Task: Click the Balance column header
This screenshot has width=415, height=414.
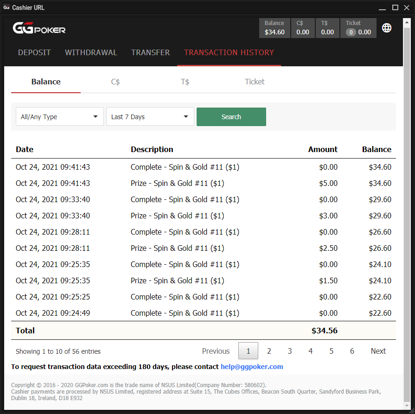Action: point(377,149)
